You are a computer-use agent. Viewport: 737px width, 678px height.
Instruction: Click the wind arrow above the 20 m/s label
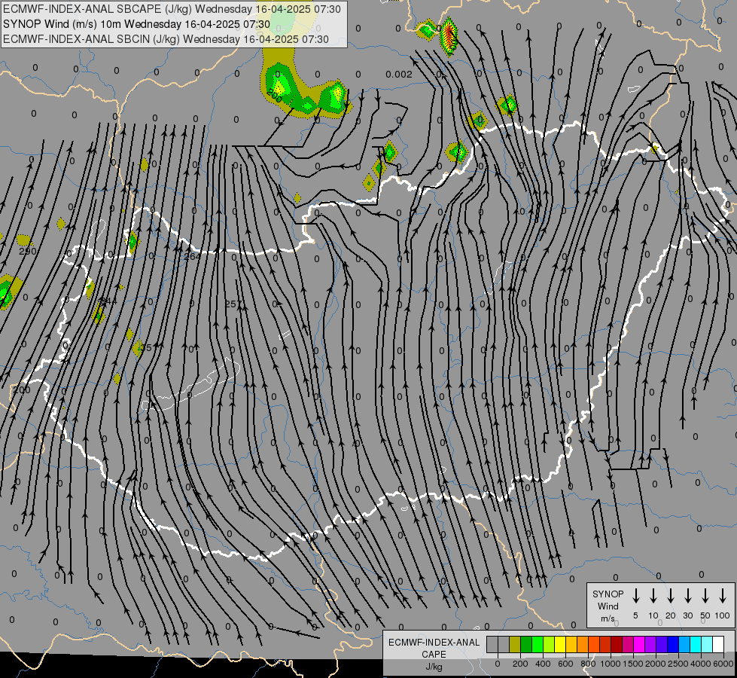coord(671,596)
